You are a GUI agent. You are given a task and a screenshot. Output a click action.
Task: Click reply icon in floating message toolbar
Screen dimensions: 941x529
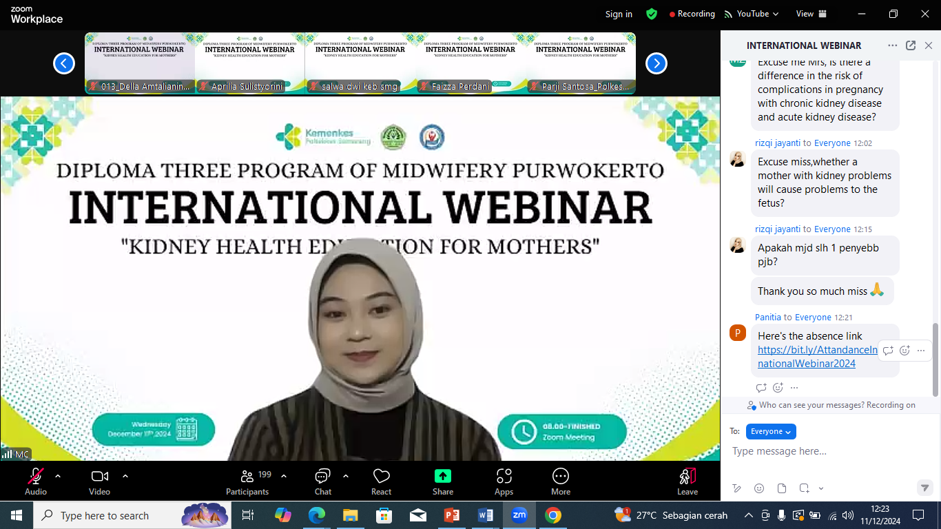click(x=889, y=351)
